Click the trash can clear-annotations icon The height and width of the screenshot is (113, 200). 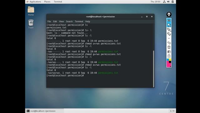coord(169,47)
